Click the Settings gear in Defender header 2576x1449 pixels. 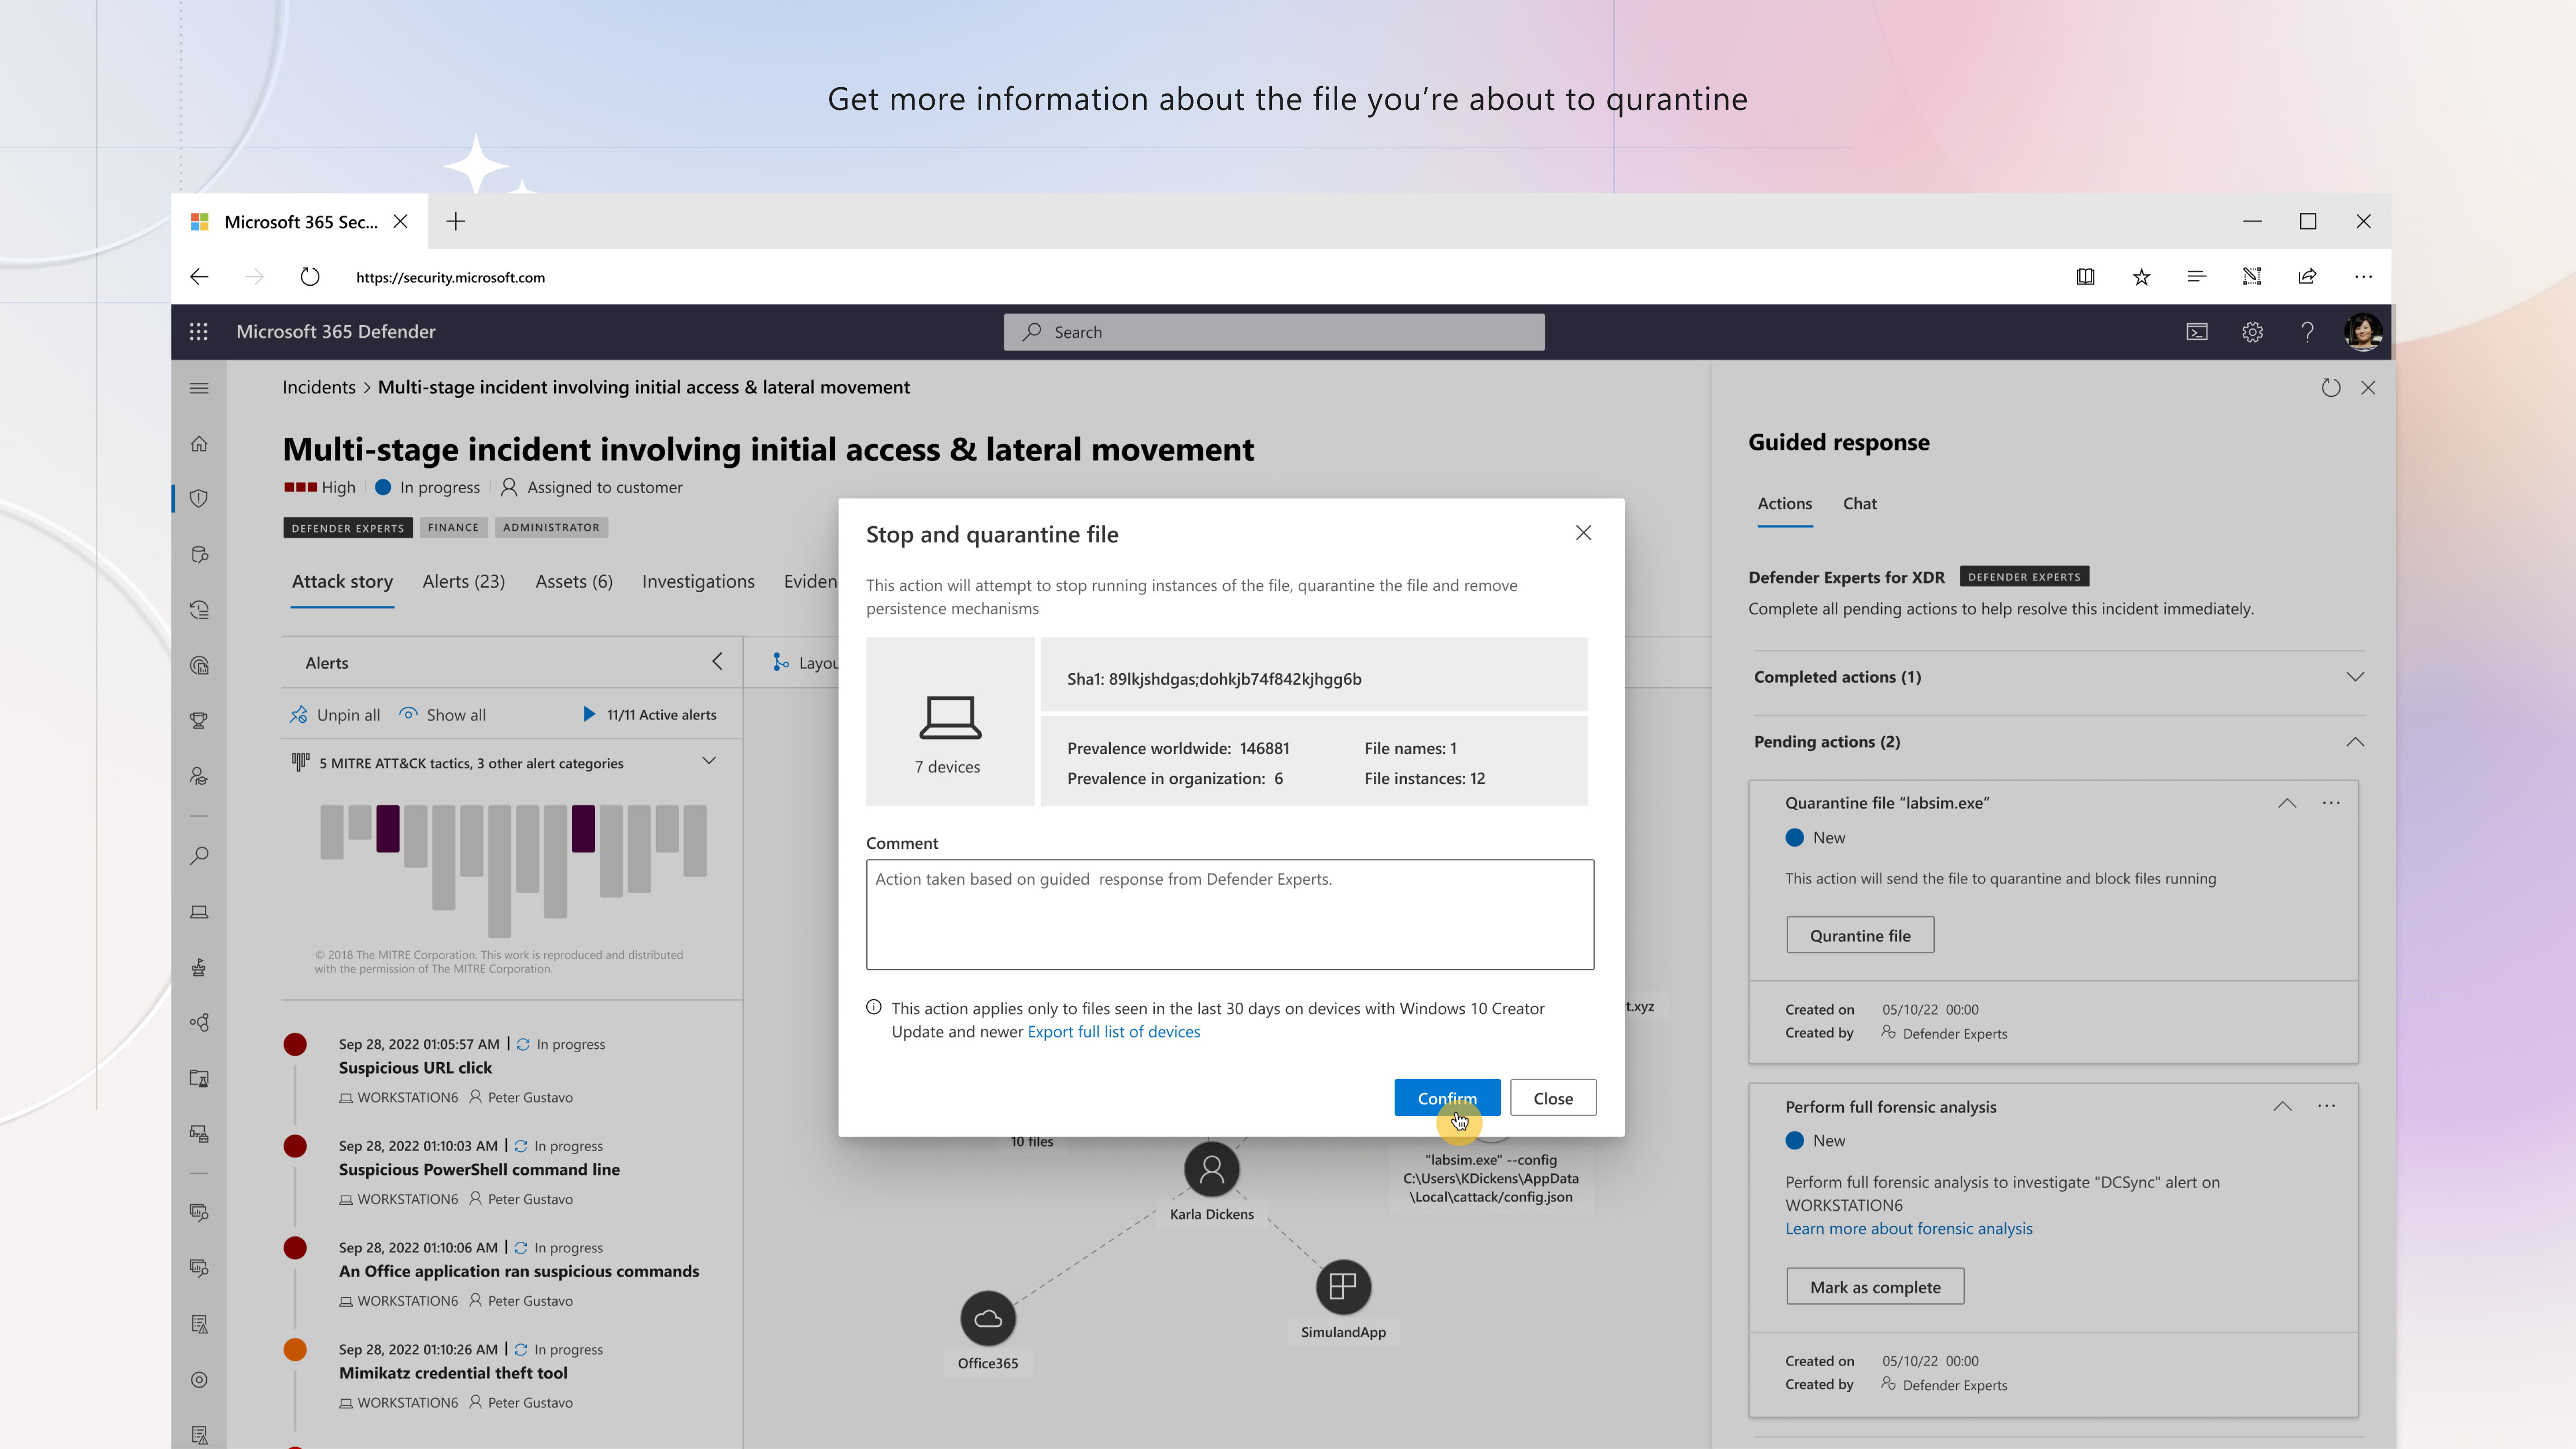point(2252,332)
